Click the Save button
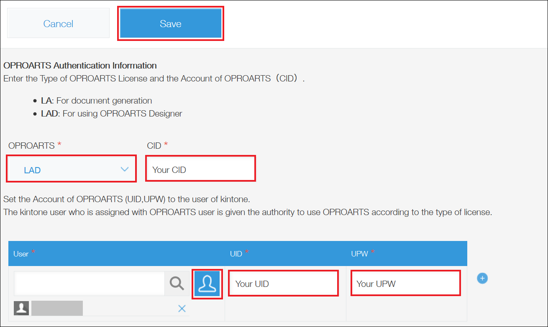This screenshot has height=327, width=548. [x=171, y=24]
